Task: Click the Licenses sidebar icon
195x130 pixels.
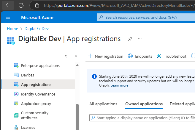Action: click(16, 127)
